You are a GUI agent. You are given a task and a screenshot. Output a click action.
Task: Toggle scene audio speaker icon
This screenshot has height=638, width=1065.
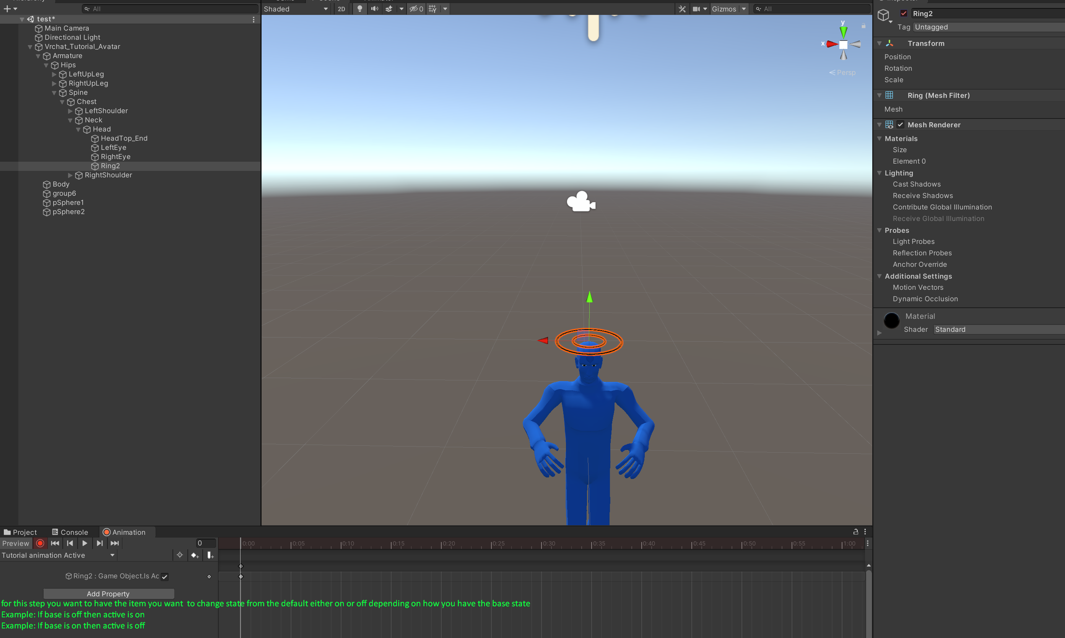(x=374, y=8)
